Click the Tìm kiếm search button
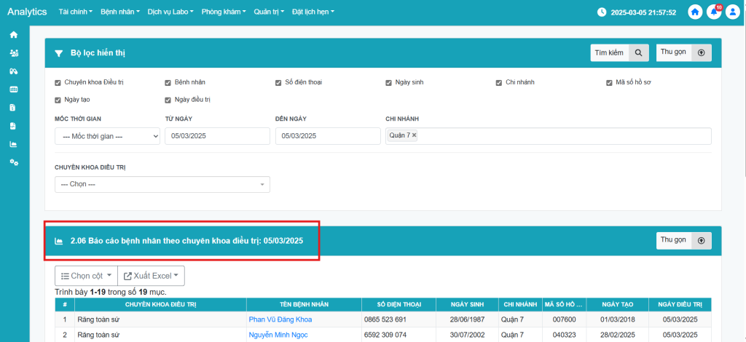This screenshot has height=342, width=746. click(x=619, y=52)
